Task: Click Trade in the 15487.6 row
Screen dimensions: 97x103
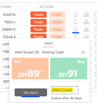Action: tap(38, 15)
